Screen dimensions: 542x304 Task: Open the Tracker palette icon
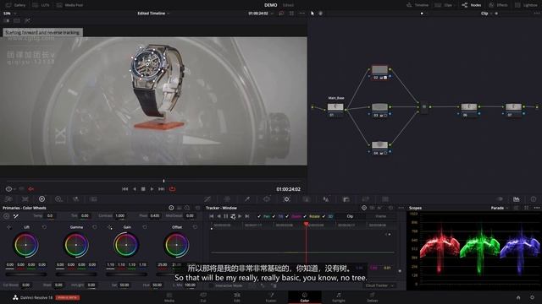[x=286, y=199]
